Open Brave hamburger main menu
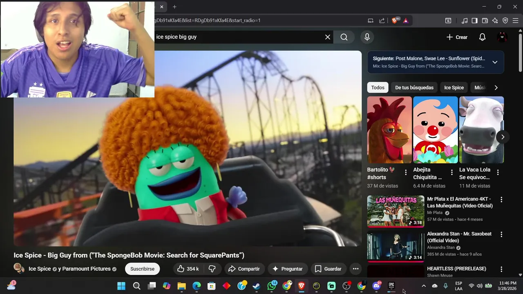The image size is (523, 294). 516,20
